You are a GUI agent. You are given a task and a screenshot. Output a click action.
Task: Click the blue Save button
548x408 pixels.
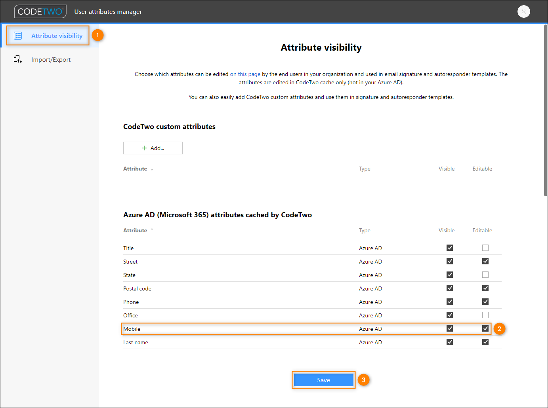(x=324, y=380)
